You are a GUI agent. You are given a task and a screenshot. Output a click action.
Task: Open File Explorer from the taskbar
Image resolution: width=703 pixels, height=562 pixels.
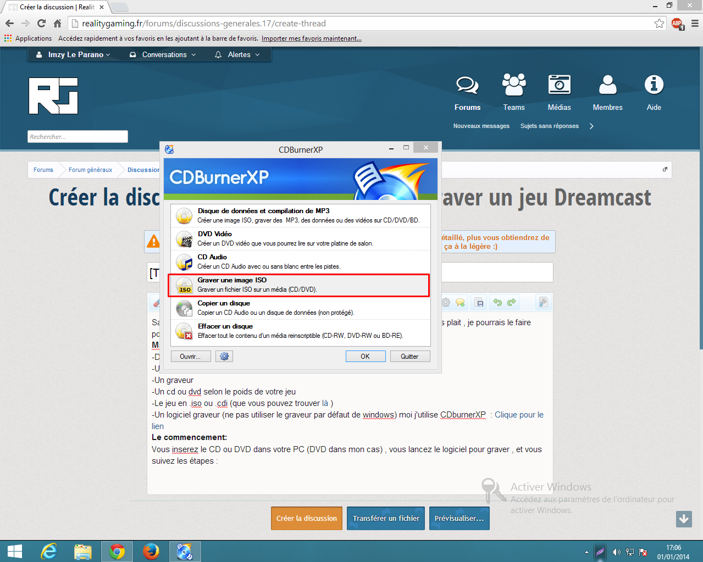83,551
